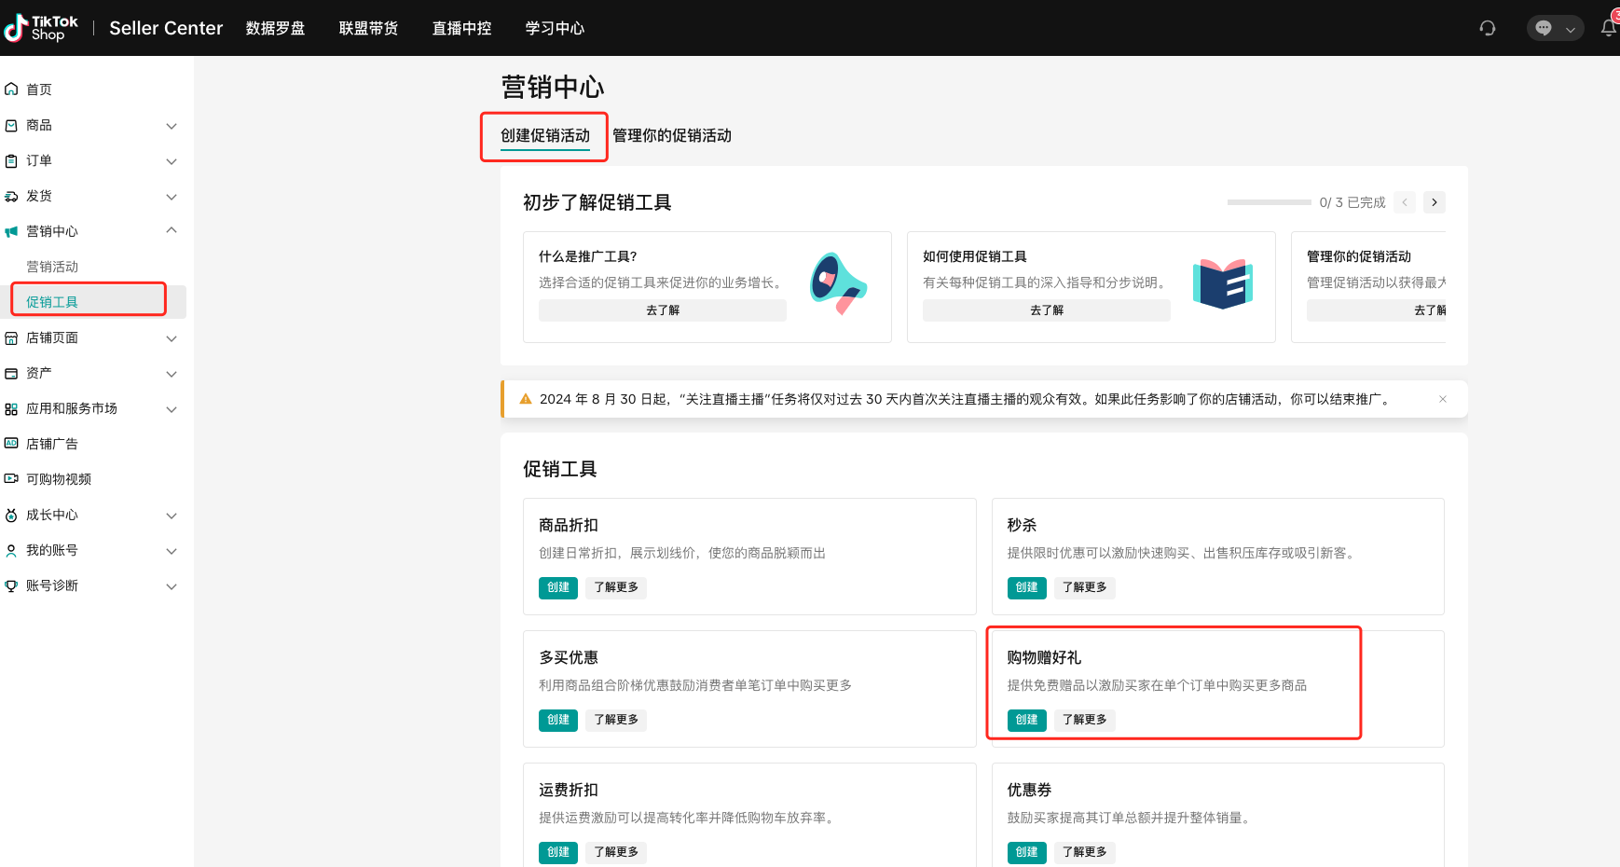Collapse the 营销中心 sidebar section

[x=172, y=231]
